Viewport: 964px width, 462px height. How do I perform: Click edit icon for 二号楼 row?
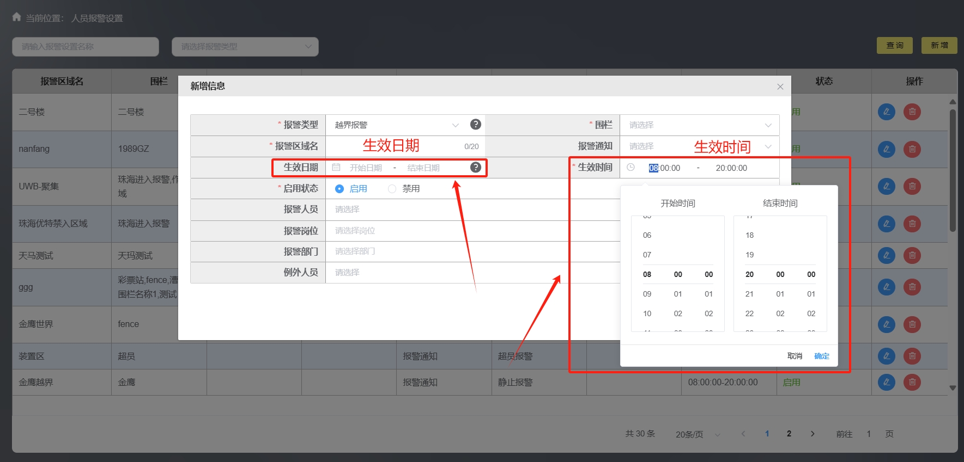coord(886,112)
